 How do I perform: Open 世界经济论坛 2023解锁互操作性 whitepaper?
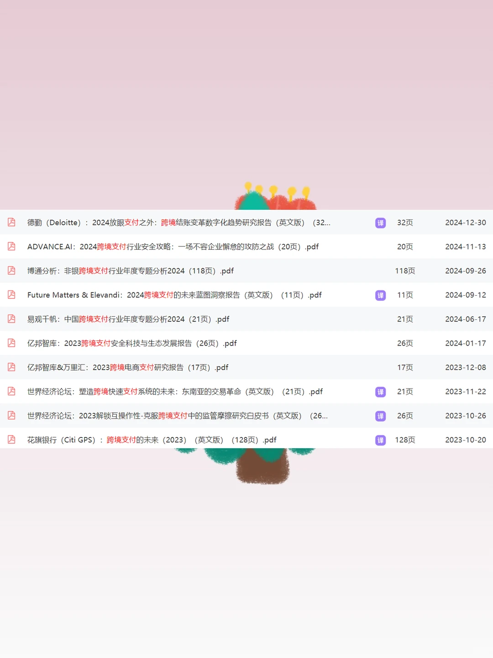click(178, 416)
